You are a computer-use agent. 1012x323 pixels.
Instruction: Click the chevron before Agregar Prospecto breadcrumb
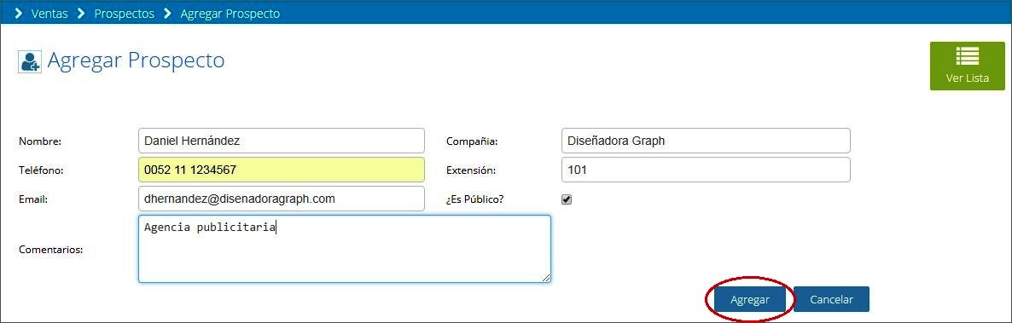pos(168,14)
